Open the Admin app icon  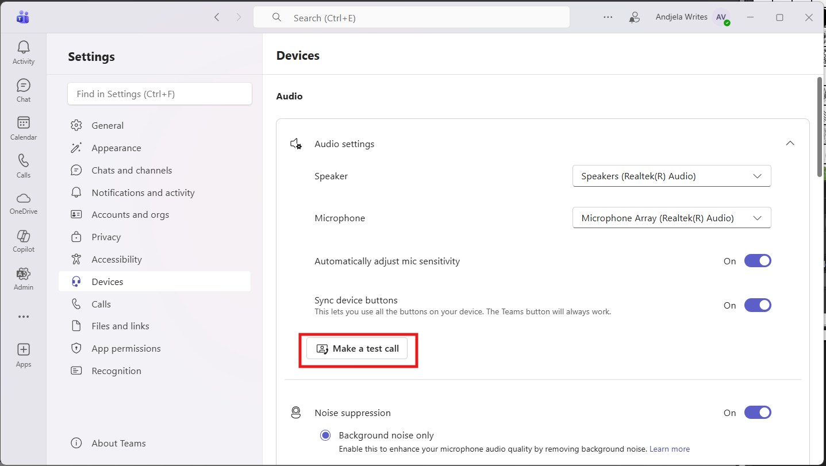click(x=24, y=279)
